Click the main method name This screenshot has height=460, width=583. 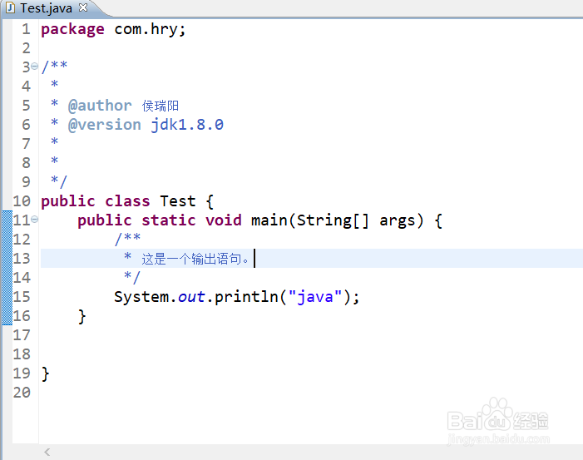[269, 220]
